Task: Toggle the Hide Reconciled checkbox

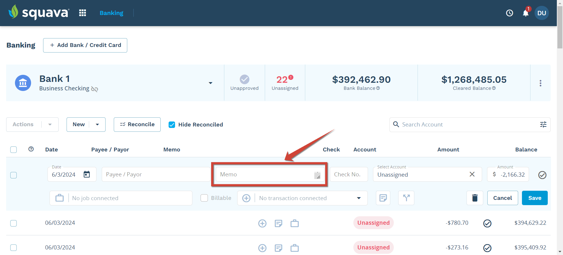Action: click(x=172, y=125)
